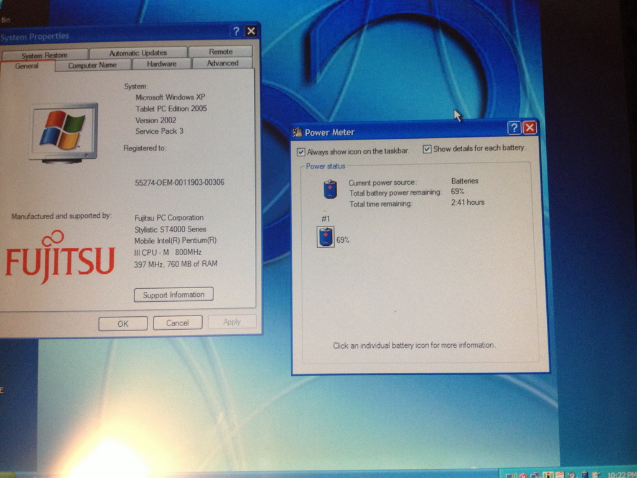Click the System Properties help question mark
The height and width of the screenshot is (478, 637).
tap(236, 31)
